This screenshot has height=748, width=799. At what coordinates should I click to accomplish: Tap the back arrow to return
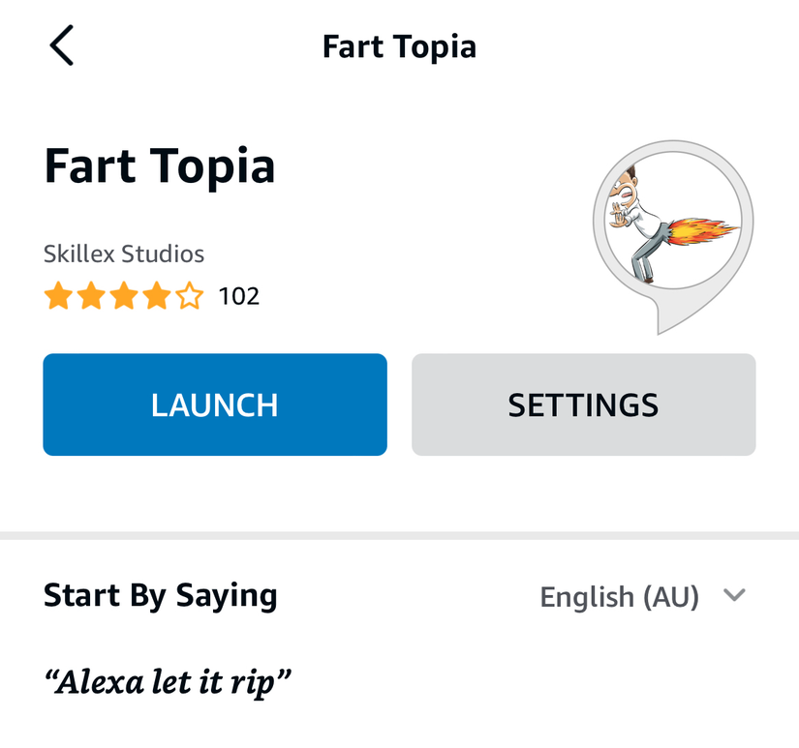pyautogui.click(x=61, y=45)
